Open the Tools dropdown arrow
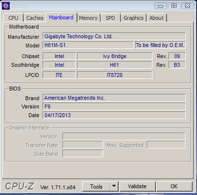The height and width of the screenshot is (195, 197). pyautogui.click(x=114, y=186)
